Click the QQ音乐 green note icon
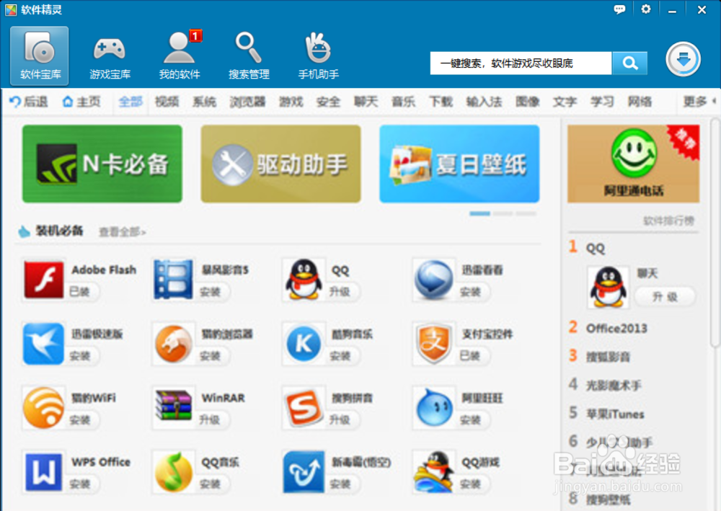This screenshot has width=721, height=511. click(173, 472)
